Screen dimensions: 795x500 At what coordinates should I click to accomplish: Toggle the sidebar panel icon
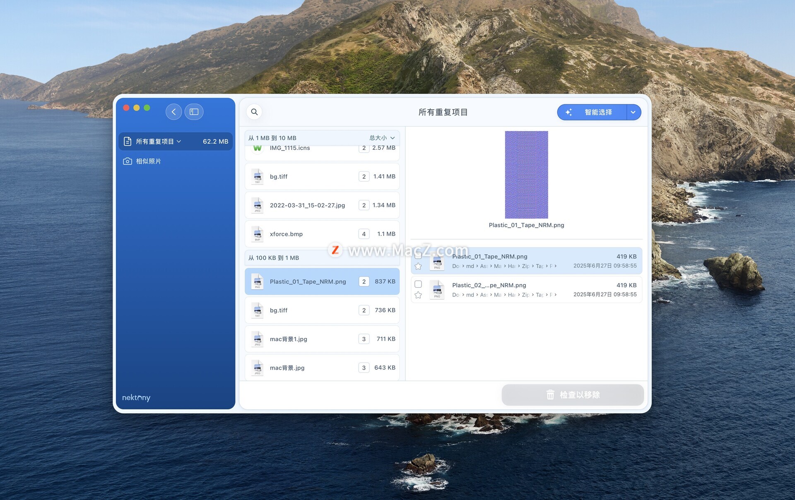[x=194, y=112]
